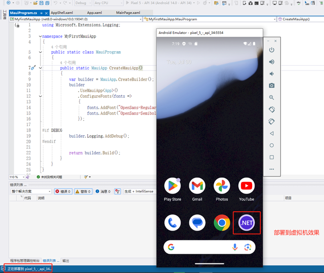Image resolution: width=324 pixels, height=273 pixels.
Task: Open the Package Manager Console tab
Action: 25,261
